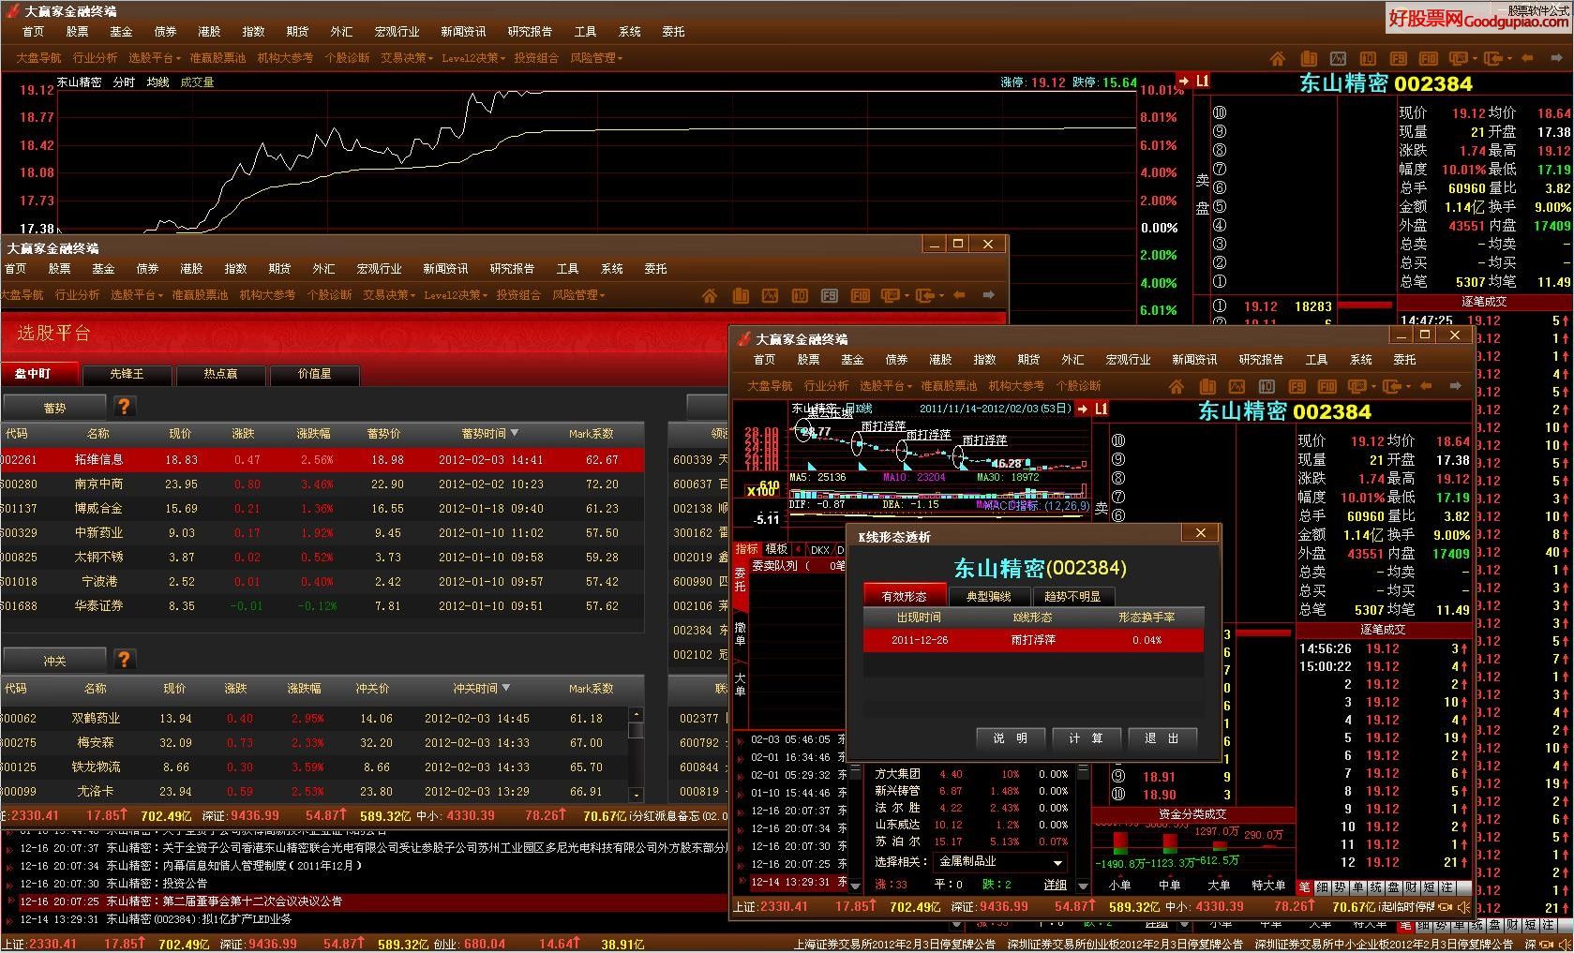Open trend chart icon in main window toolbar

(x=1338, y=58)
